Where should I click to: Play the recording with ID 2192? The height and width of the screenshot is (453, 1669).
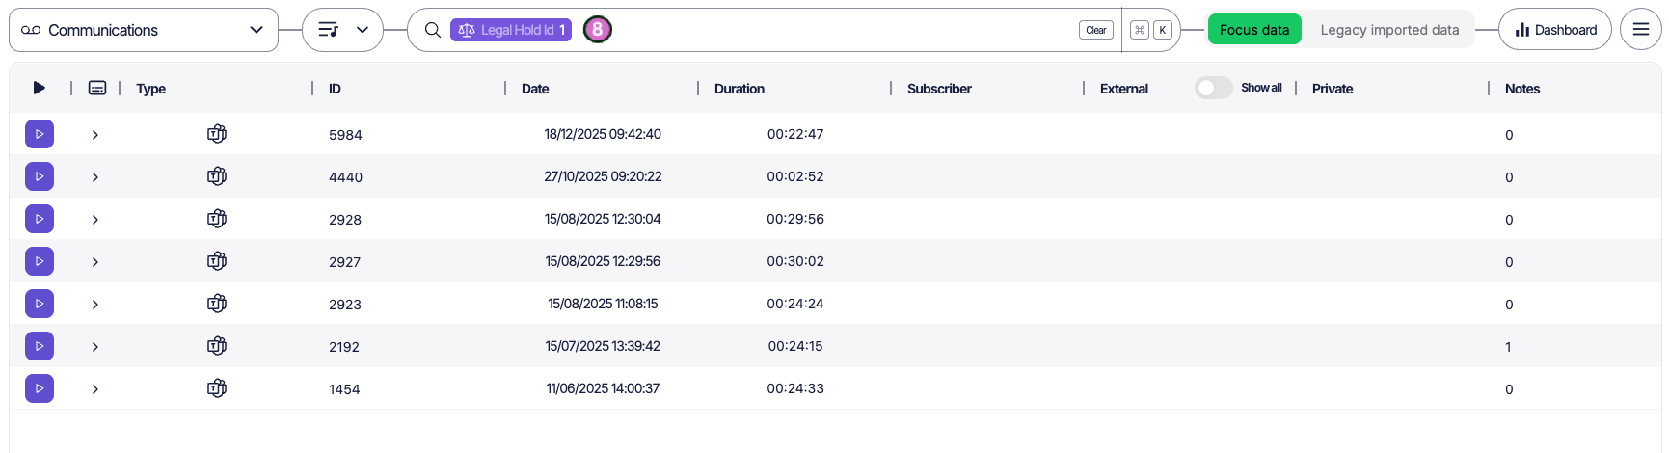coord(40,346)
